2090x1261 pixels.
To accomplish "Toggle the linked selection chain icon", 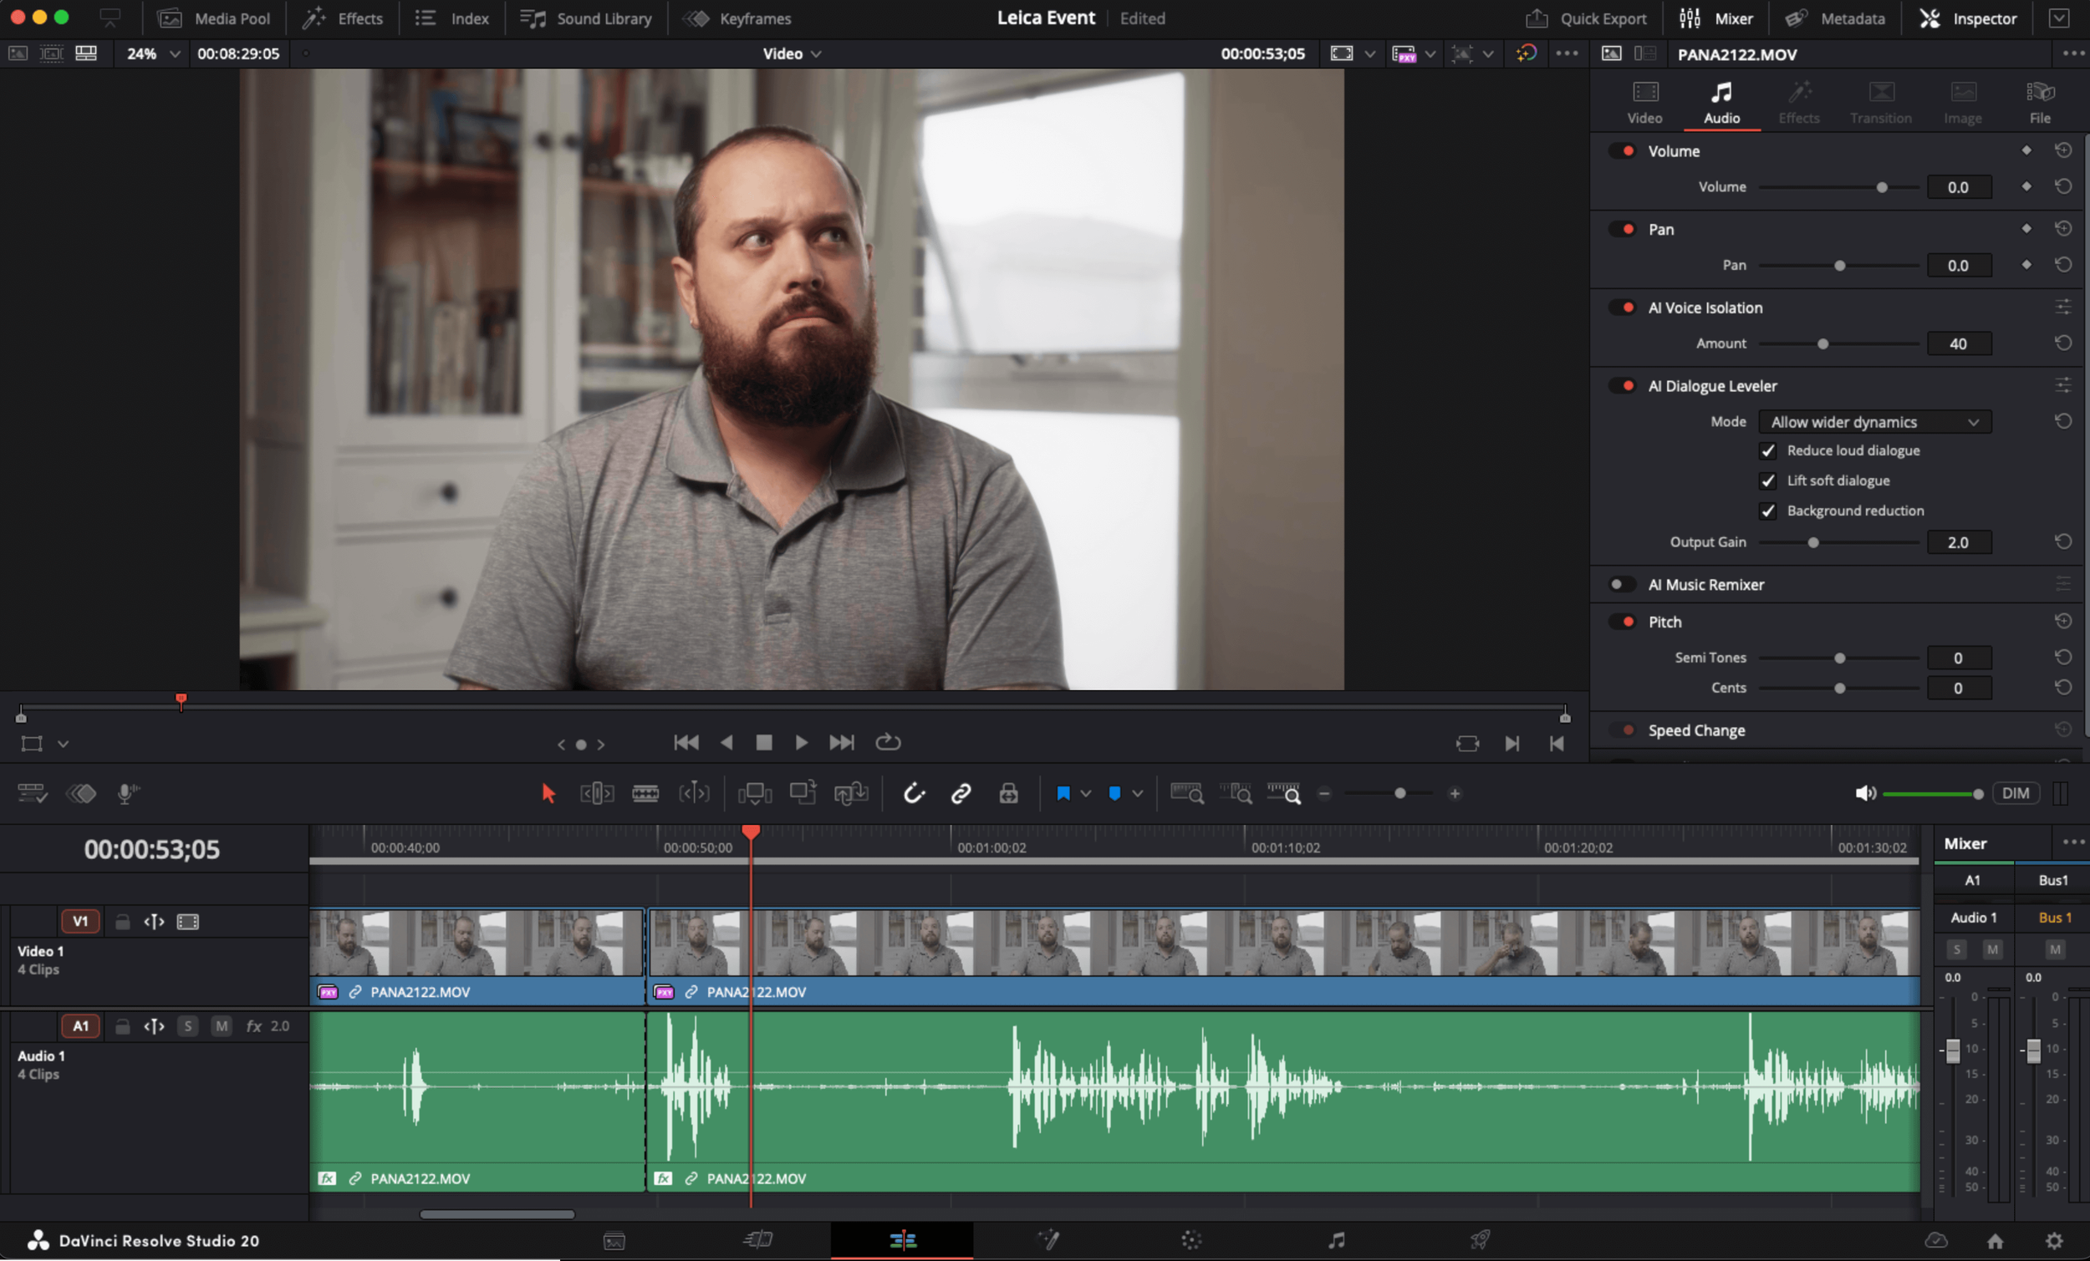I will click(x=961, y=794).
